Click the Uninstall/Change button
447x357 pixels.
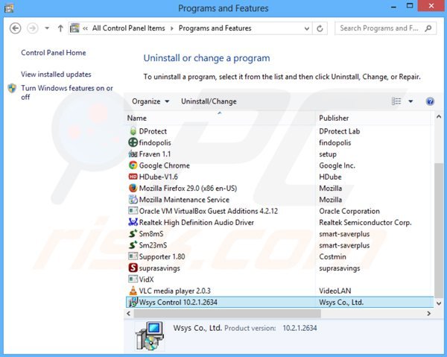pos(209,101)
